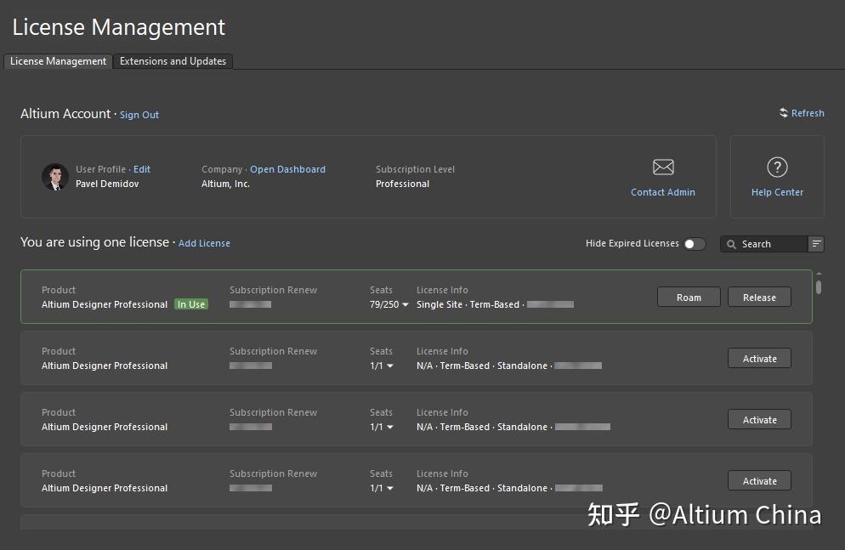Click the license list scrollbar

point(819,286)
